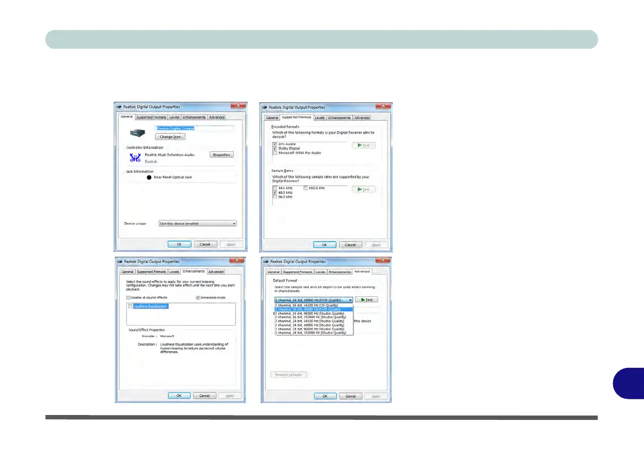Open the Device usage dropdown
Image resolution: width=644 pixels, height=454 pixels.
coord(198,223)
